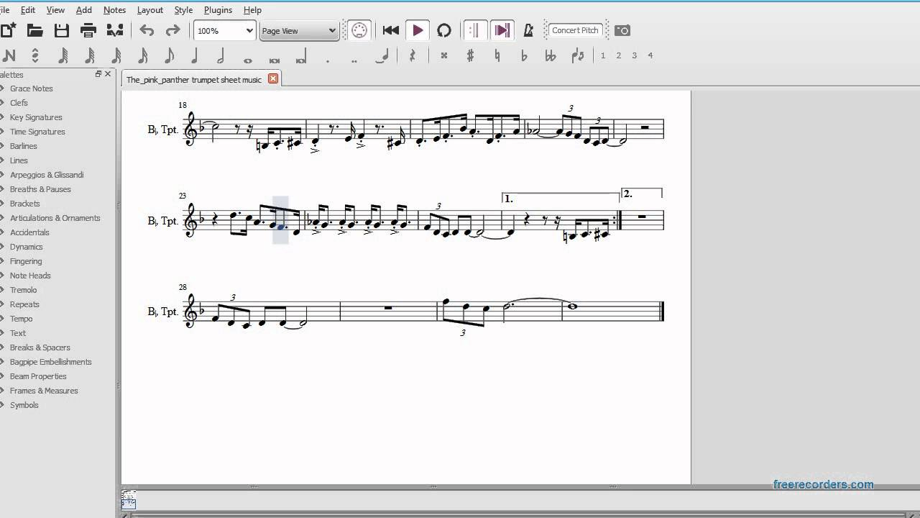This screenshot has width=920, height=518.
Task: Print the score using the printer icon
Action: point(88,30)
